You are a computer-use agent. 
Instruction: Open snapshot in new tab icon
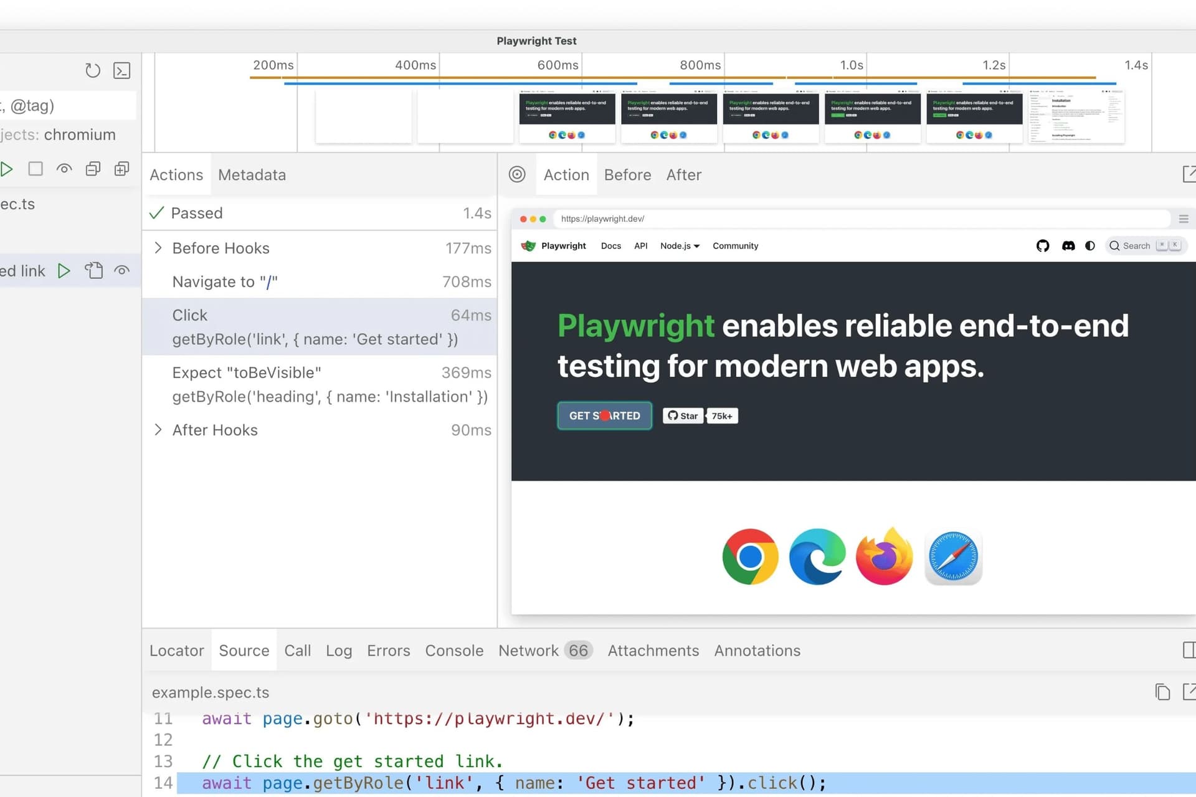click(1189, 174)
